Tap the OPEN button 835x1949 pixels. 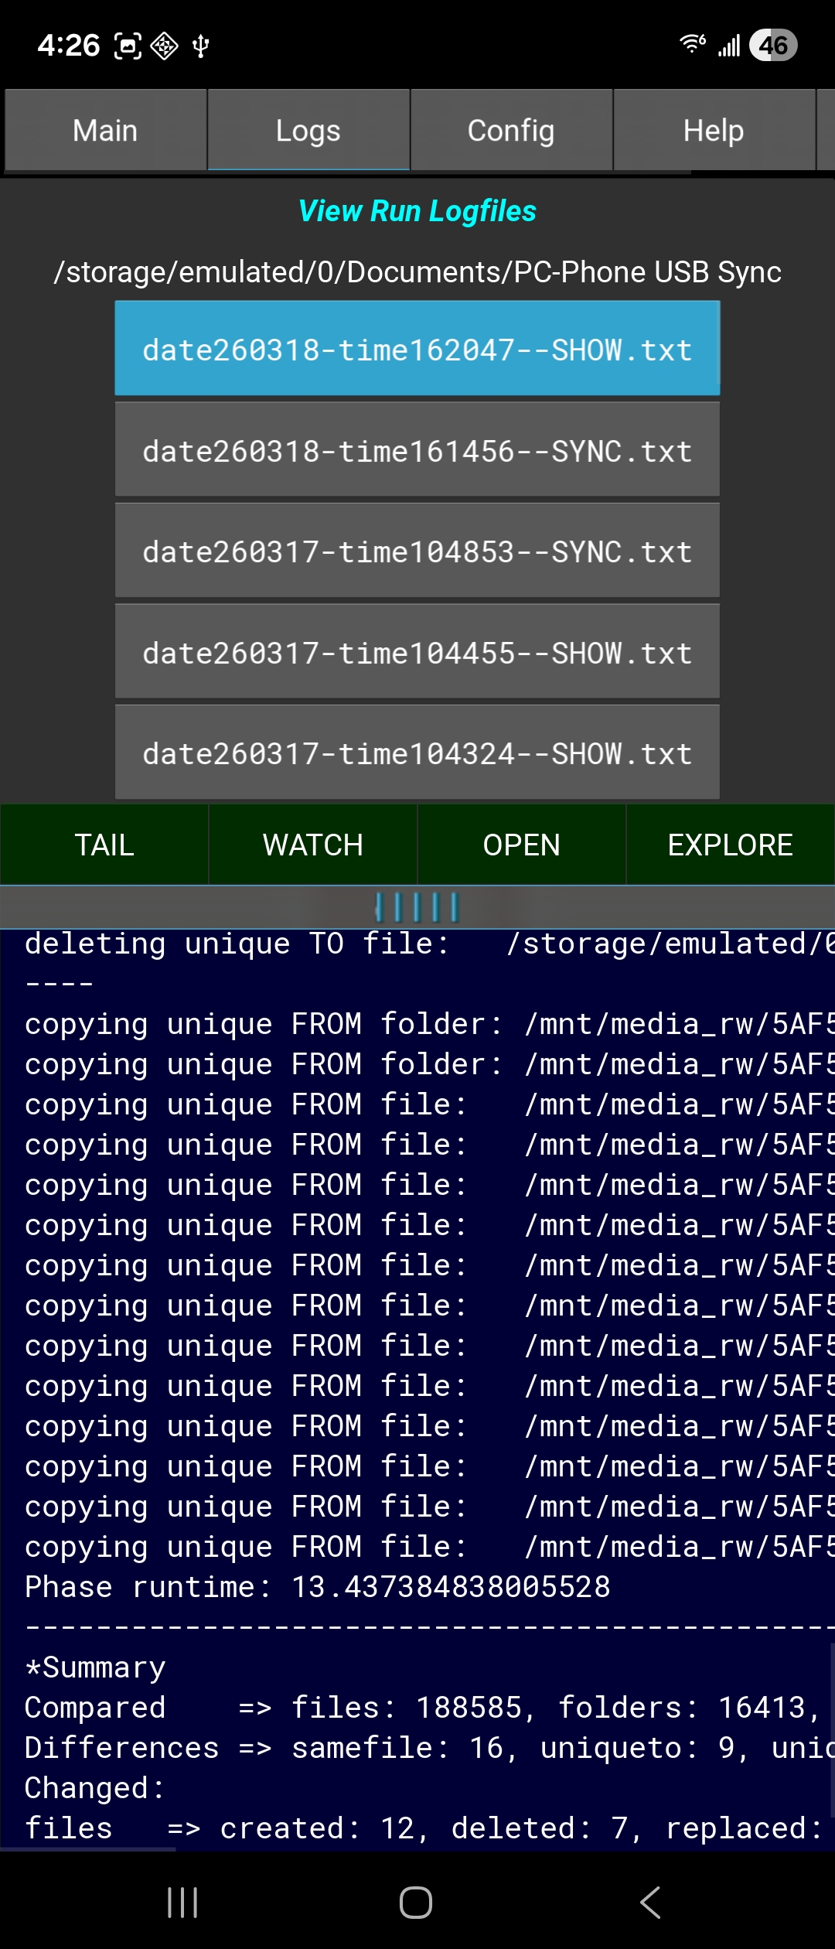pos(522,845)
